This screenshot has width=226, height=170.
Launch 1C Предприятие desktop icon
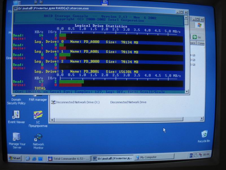tap(38, 119)
